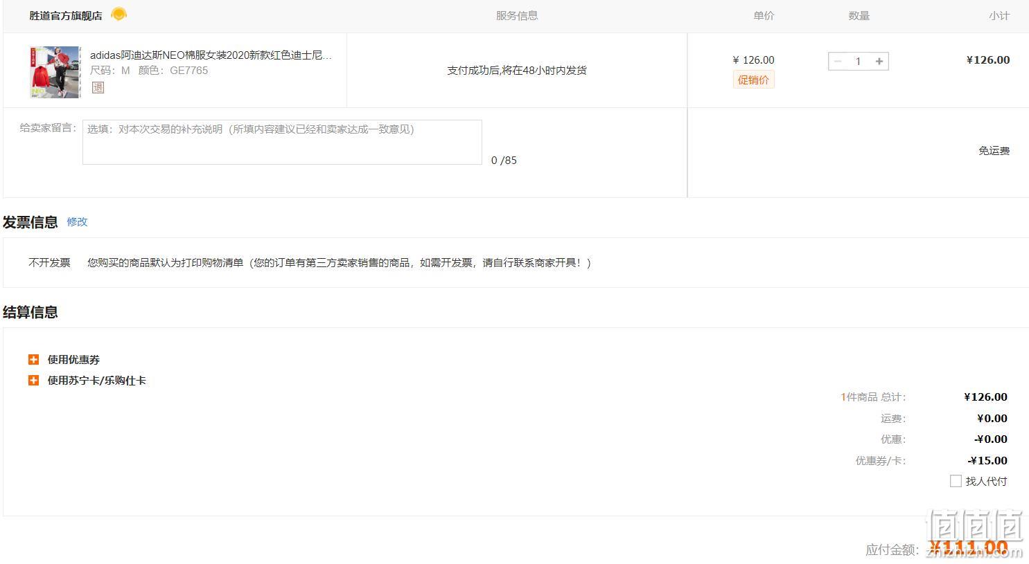The image size is (1029, 564).
Task: Click the quantity input field showing 1
Action: point(858,61)
